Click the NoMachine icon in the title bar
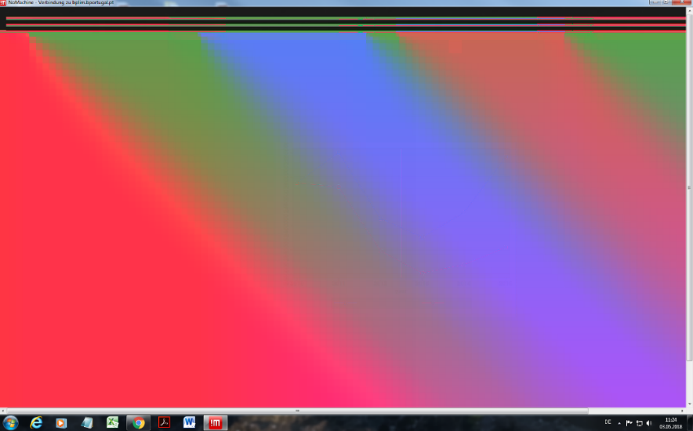Viewport: 693px width, 431px height. click(x=4, y=2)
